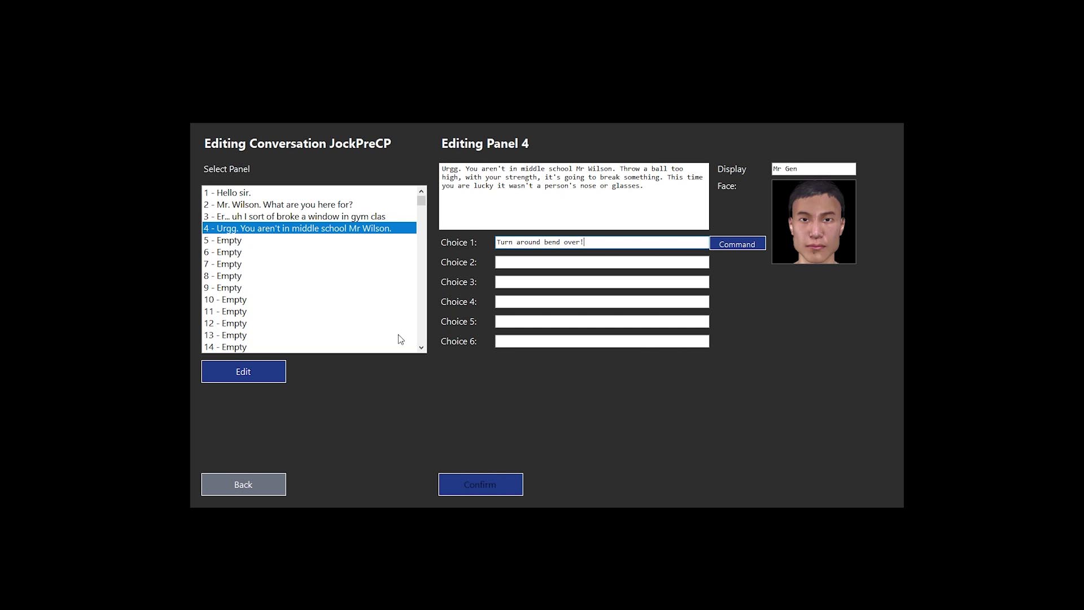Image resolution: width=1084 pixels, height=610 pixels.
Task: Click inside the Choice 4 input
Action: pos(602,302)
